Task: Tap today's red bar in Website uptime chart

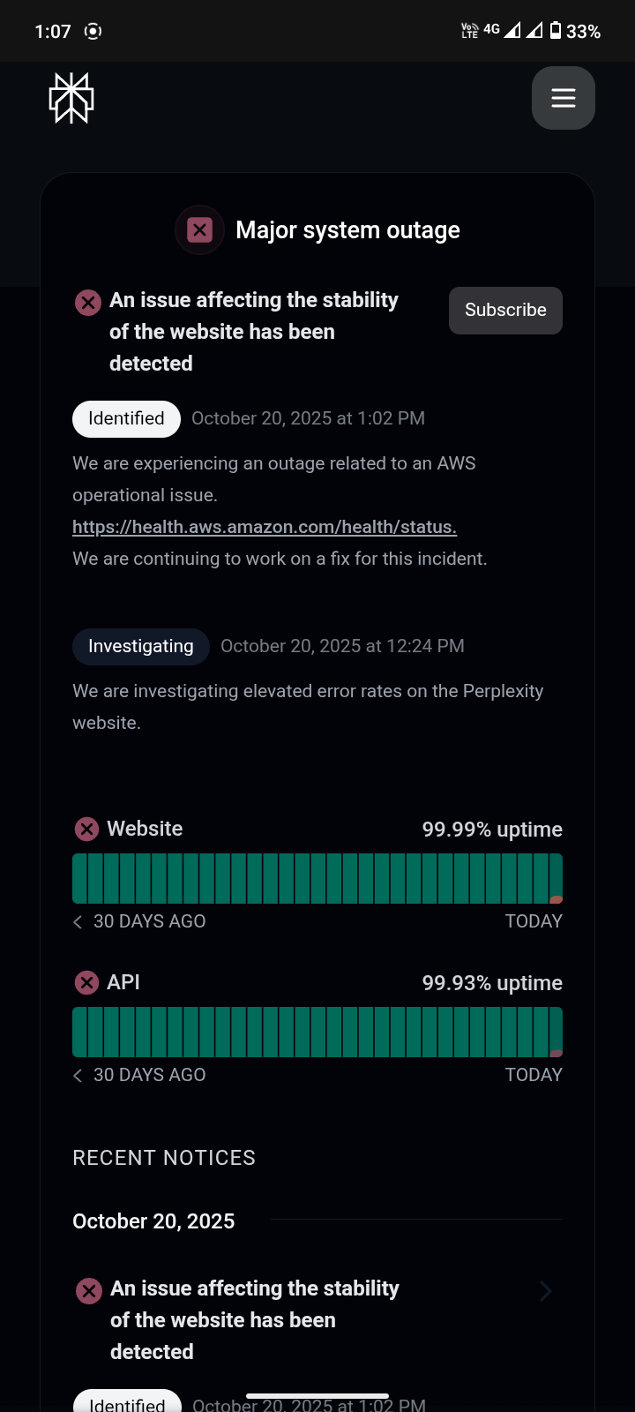Action: pyautogui.click(x=556, y=879)
